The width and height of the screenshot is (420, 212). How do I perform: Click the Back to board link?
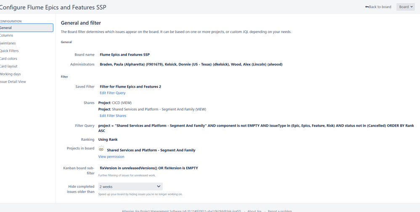[378, 7]
